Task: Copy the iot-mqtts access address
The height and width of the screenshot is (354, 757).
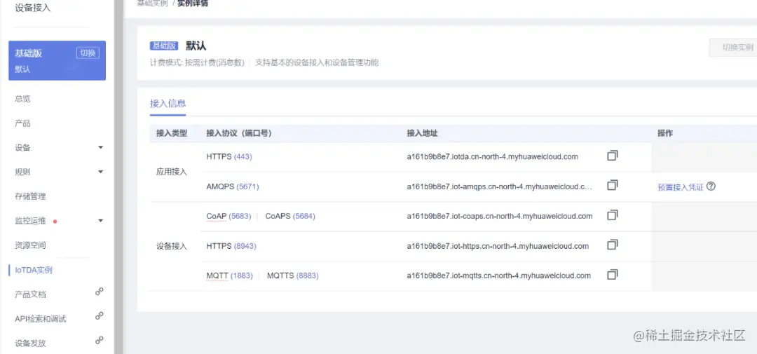Action: (x=612, y=274)
